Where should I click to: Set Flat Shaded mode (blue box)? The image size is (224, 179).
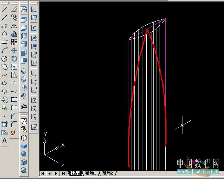(x=24, y=146)
